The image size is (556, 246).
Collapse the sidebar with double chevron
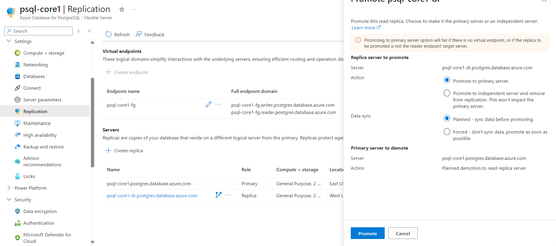tap(89, 31)
